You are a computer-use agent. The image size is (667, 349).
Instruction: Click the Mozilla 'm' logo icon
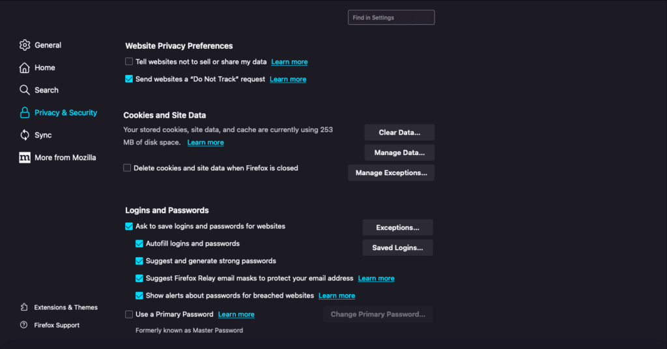point(25,158)
